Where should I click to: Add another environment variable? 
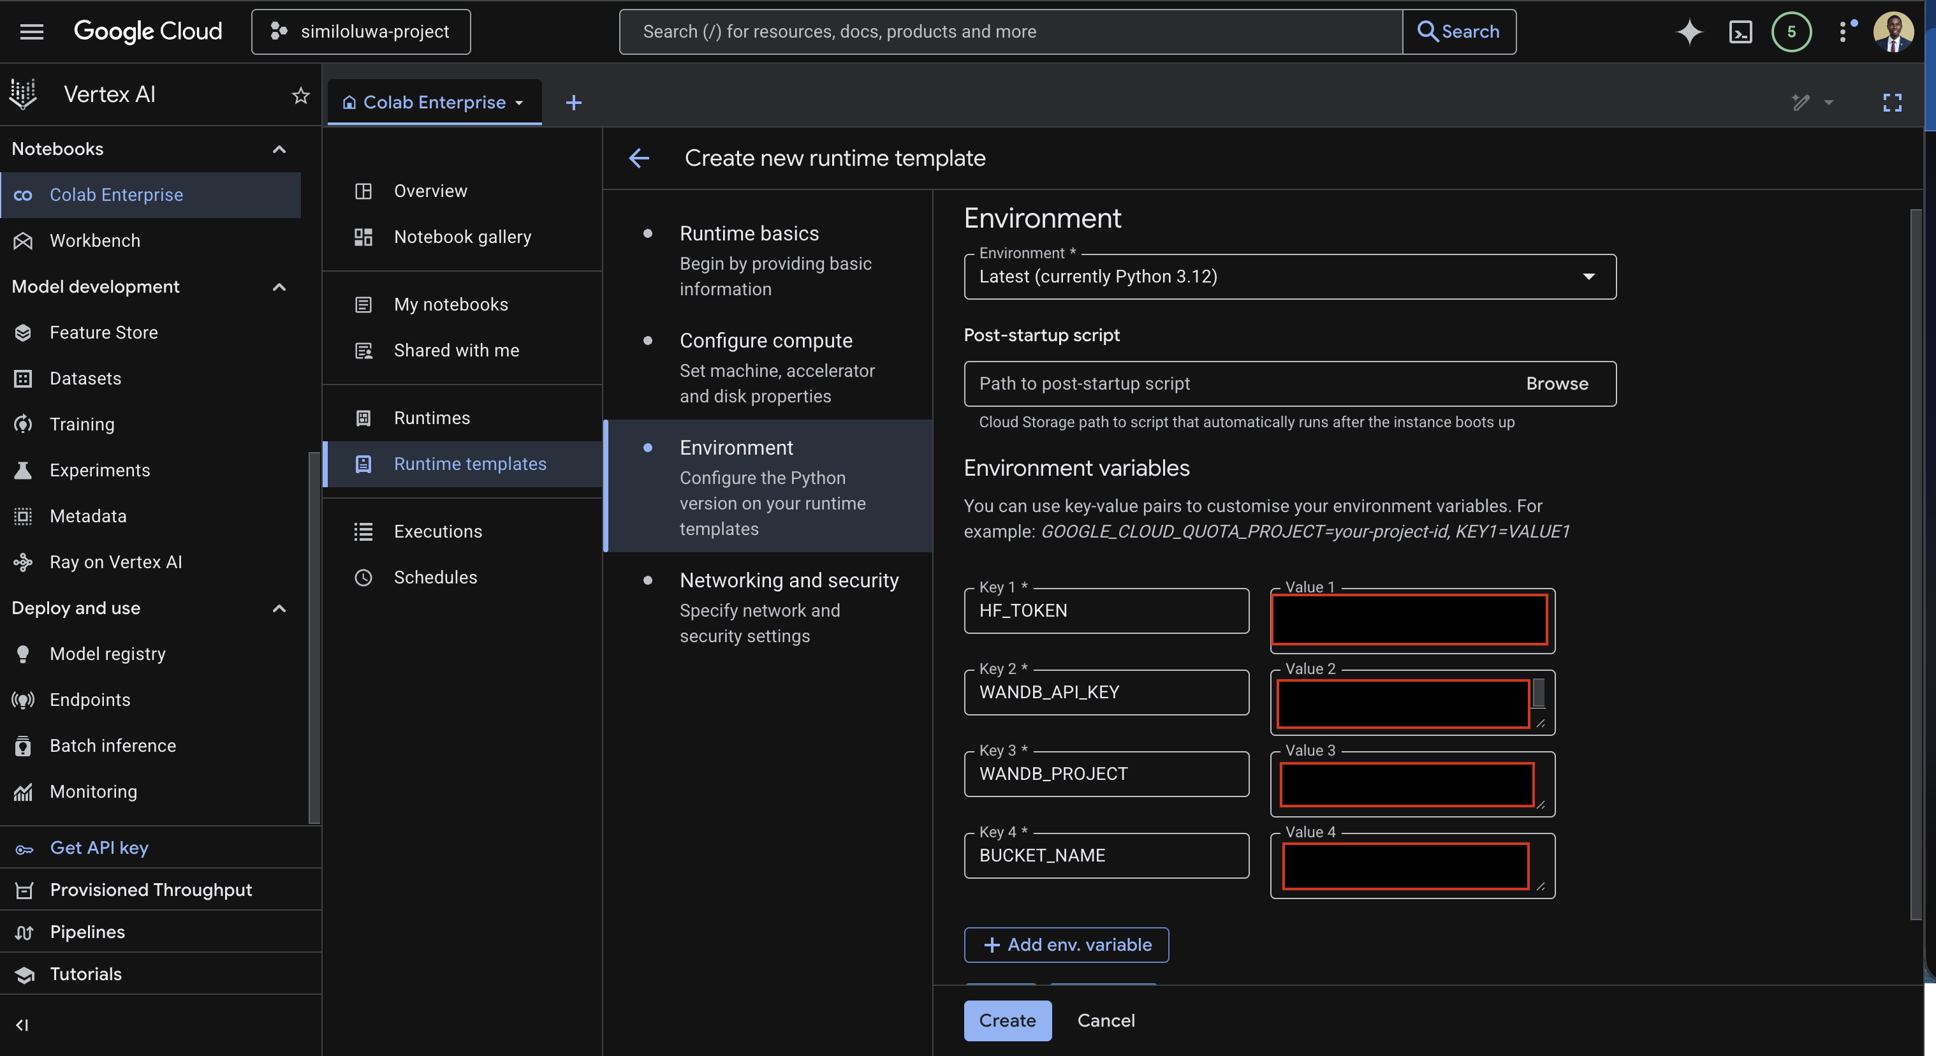1066,945
